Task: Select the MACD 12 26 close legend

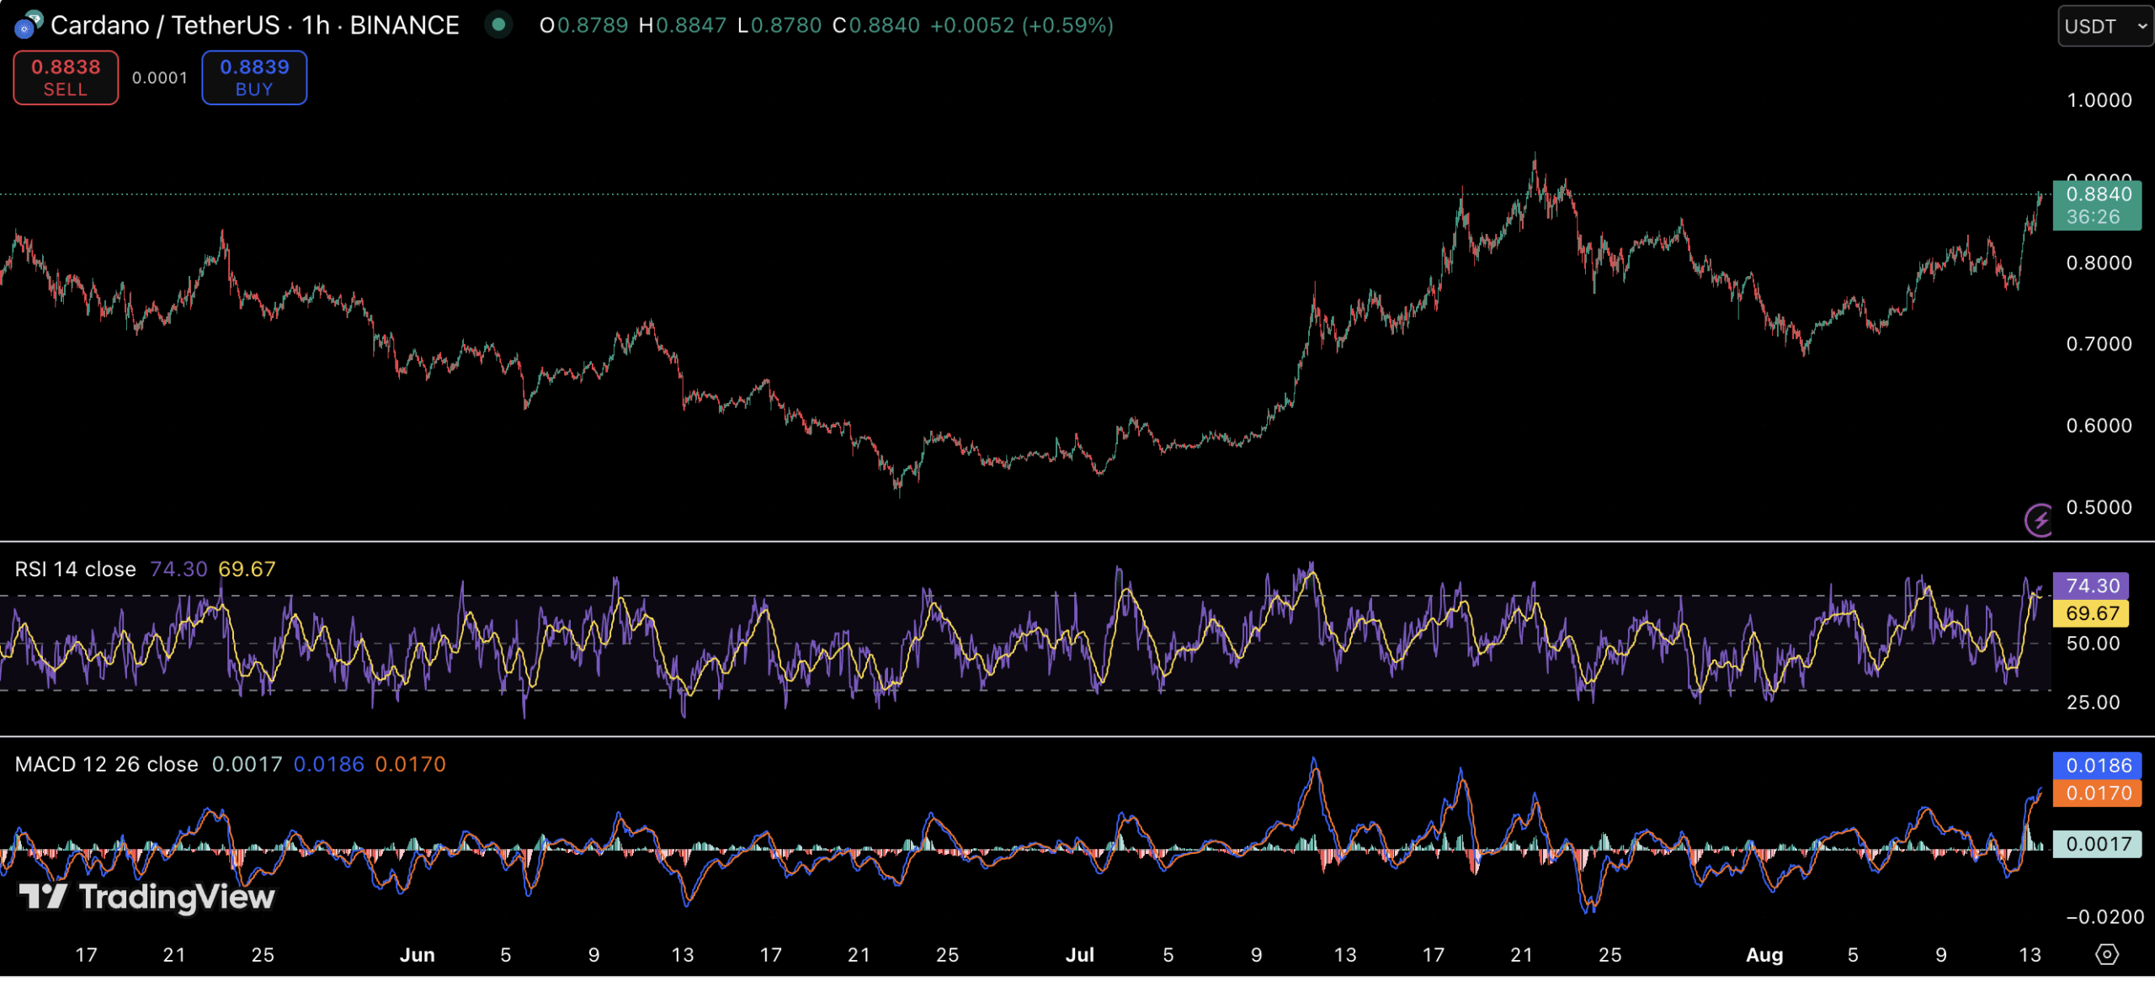Action: pyautogui.click(x=106, y=764)
